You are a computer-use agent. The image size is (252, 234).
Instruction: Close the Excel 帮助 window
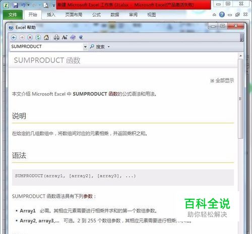click(x=236, y=26)
